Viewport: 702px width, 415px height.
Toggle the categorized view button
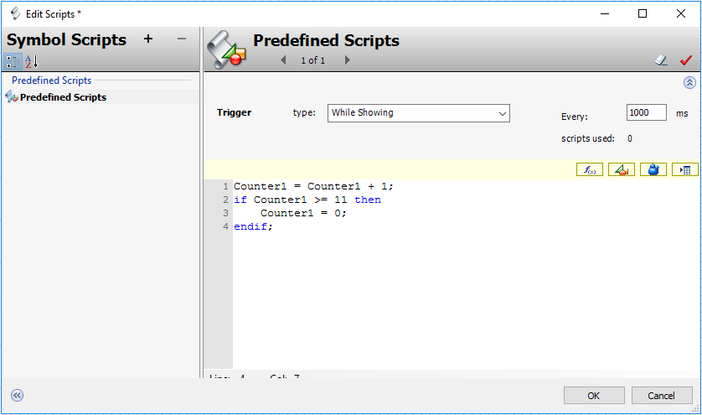[13, 61]
